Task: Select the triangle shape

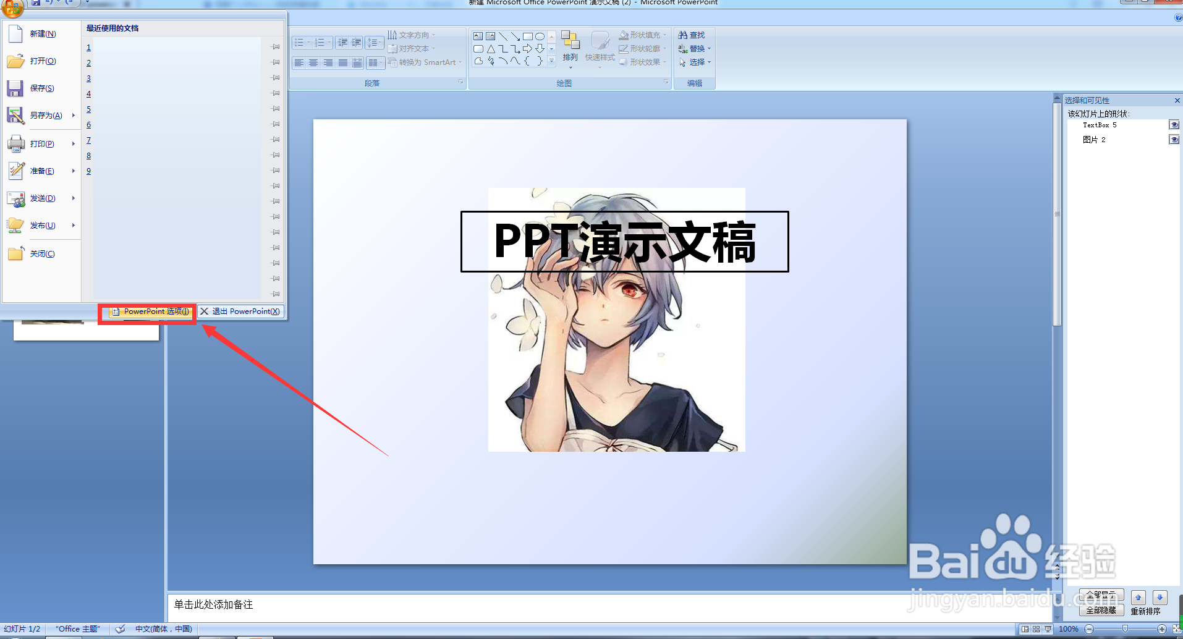Action: click(x=491, y=49)
